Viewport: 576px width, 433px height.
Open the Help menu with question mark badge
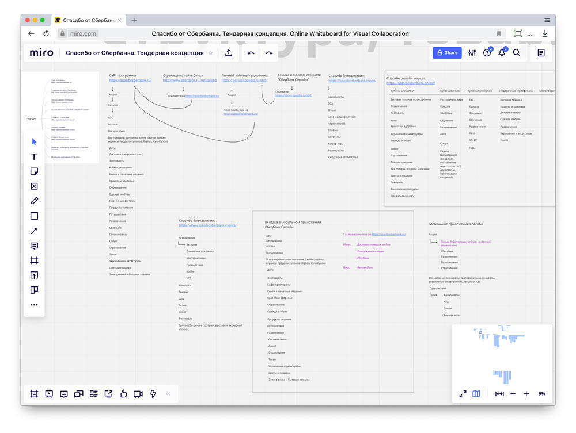point(487,52)
